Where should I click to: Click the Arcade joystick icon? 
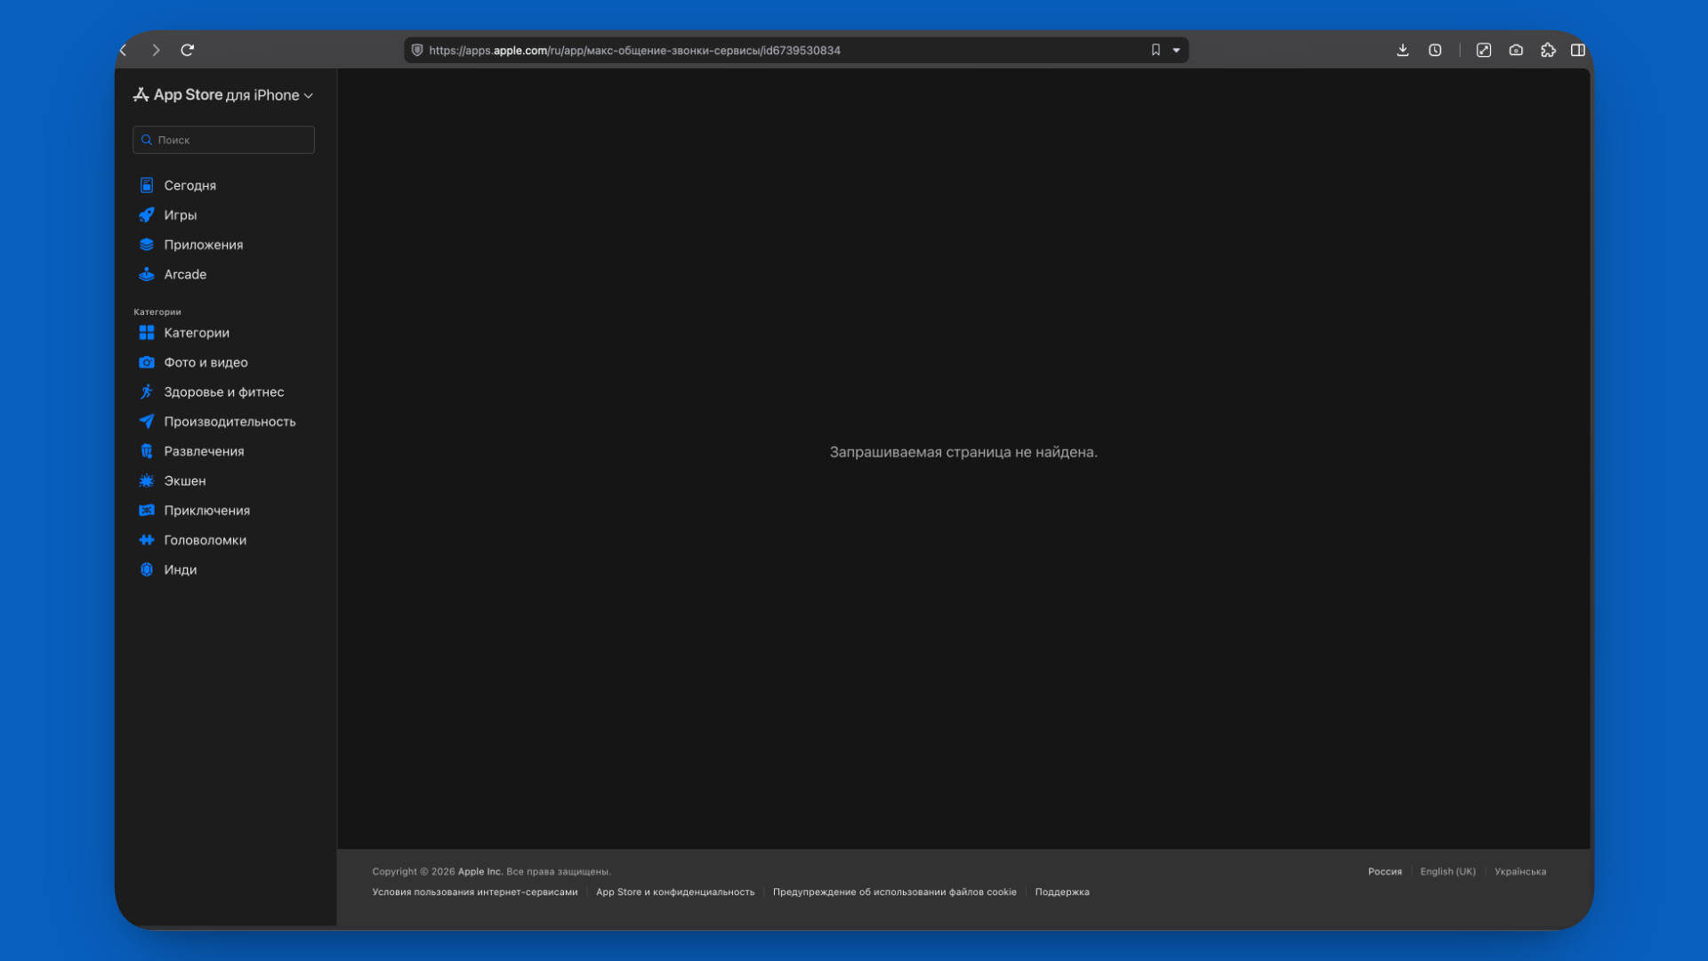tap(147, 274)
